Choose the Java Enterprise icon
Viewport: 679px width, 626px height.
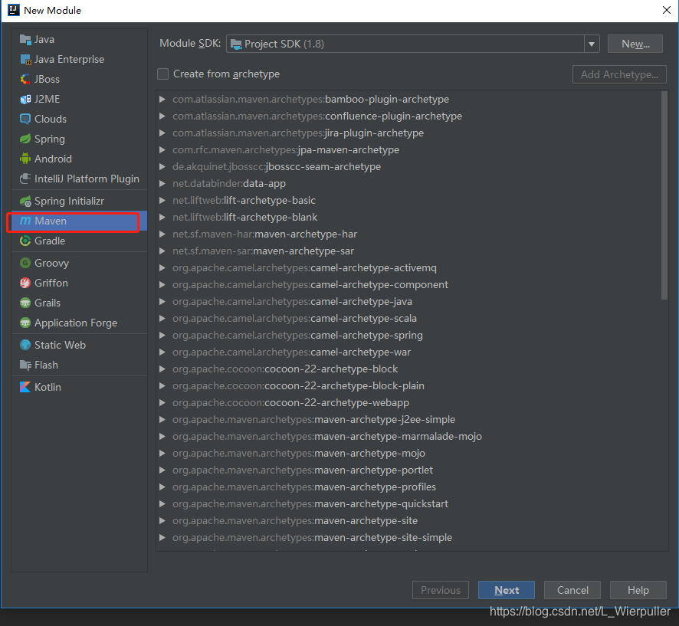25,59
